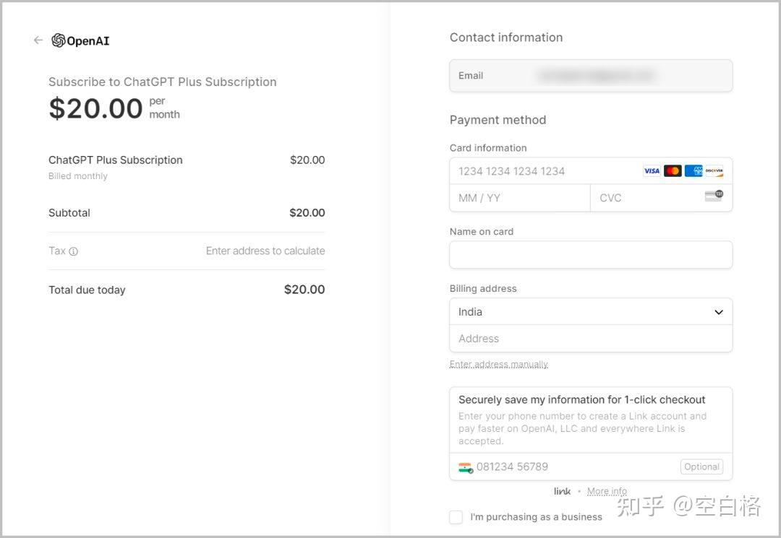This screenshot has width=781, height=538.
Task: Open the "More info" link
Action: 607,491
